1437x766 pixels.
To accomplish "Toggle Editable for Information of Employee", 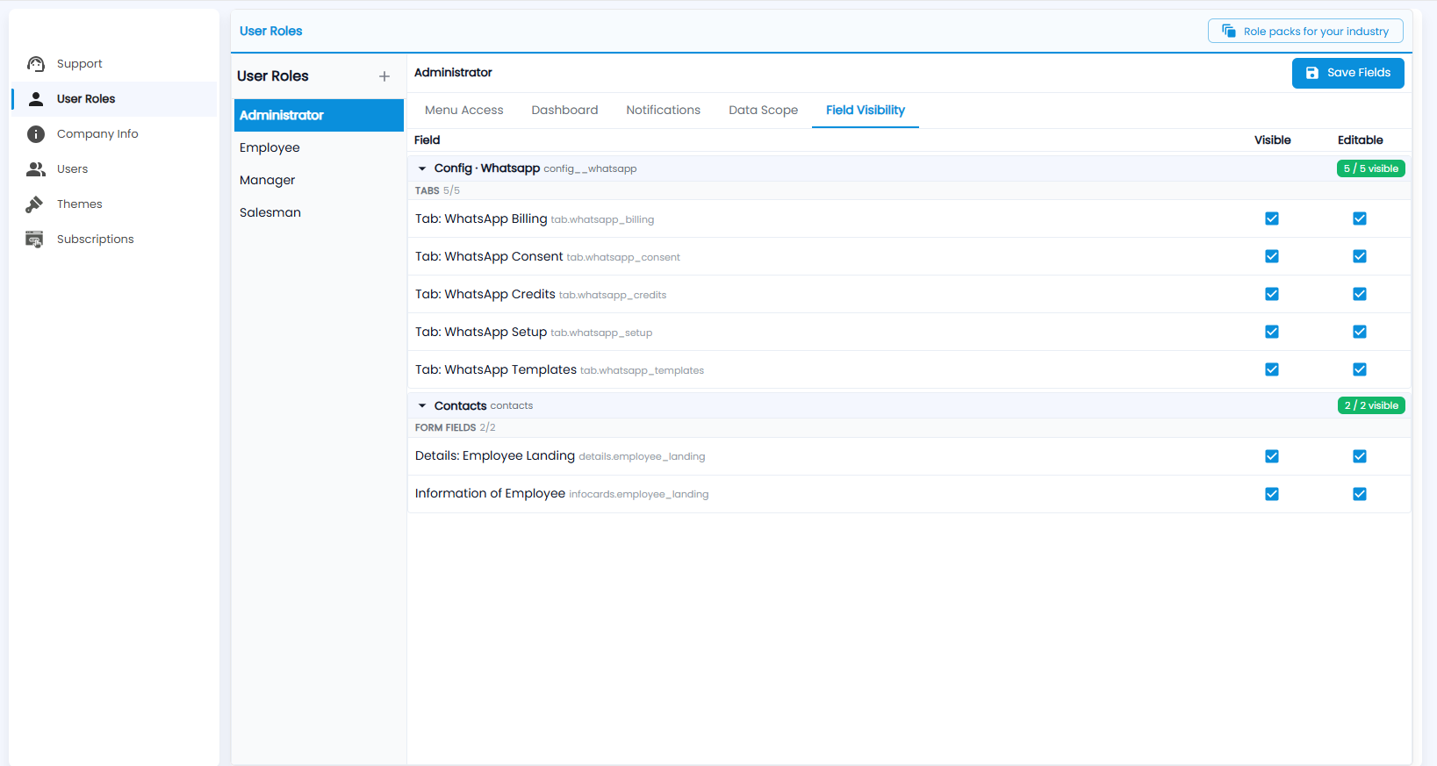I will point(1360,494).
